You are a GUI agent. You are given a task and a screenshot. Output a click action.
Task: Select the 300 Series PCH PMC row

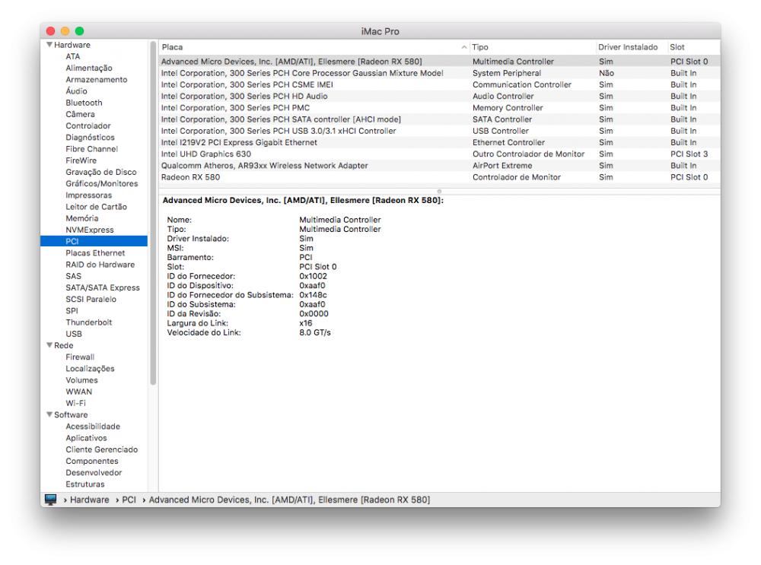439,108
